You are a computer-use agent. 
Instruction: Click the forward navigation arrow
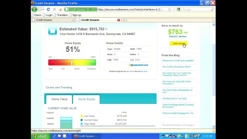click(x=40, y=10)
